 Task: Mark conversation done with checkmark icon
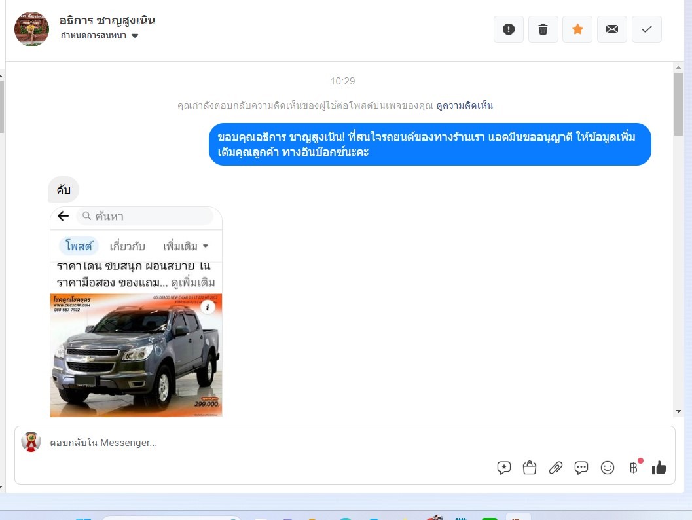(647, 29)
